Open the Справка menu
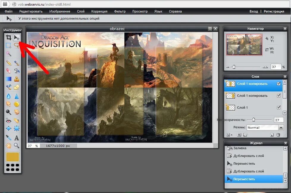Image resolution: width=291 pixels, height=193 pixels. click(x=175, y=11)
